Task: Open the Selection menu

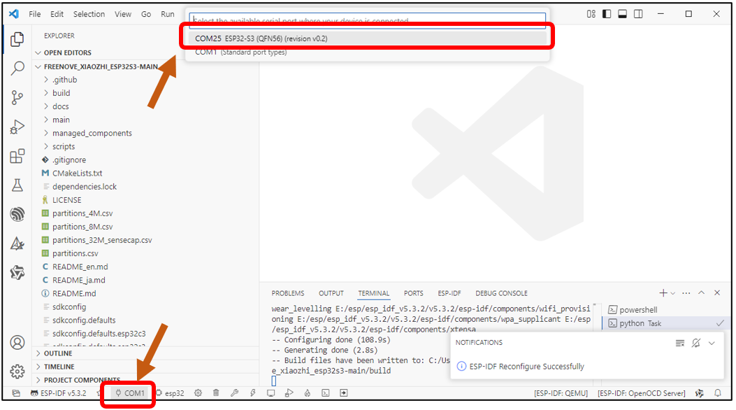Action: pos(89,14)
